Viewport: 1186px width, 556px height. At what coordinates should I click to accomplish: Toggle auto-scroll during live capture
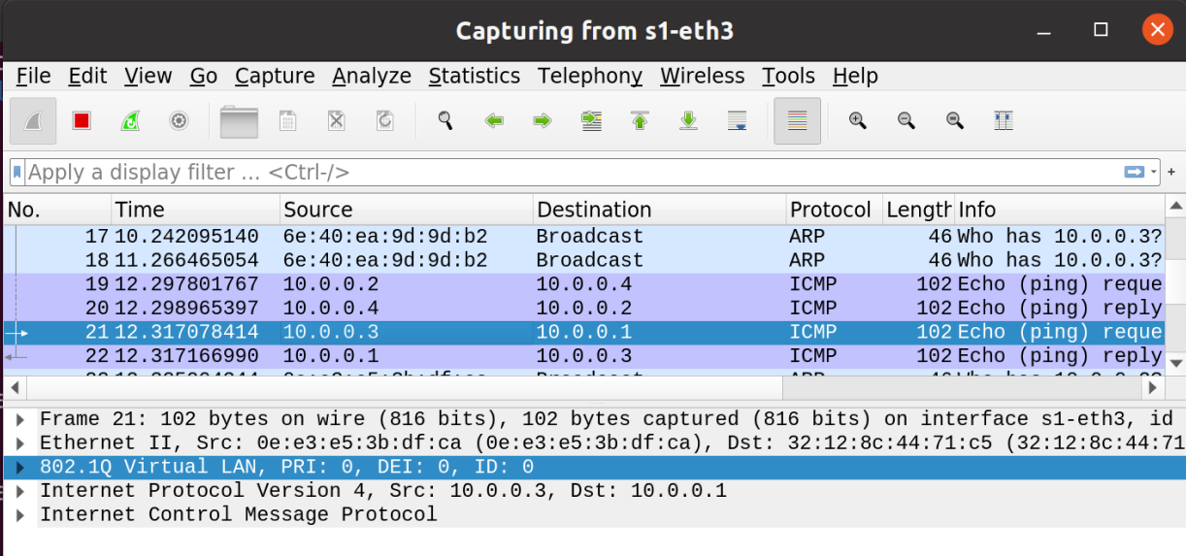click(x=737, y=121)
